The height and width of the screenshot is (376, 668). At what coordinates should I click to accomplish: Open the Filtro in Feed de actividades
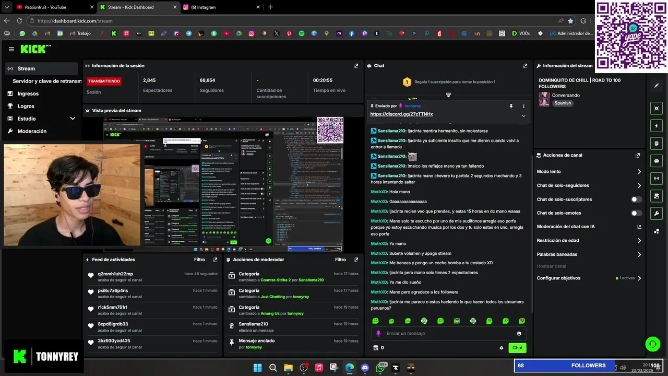pos(199,260)
